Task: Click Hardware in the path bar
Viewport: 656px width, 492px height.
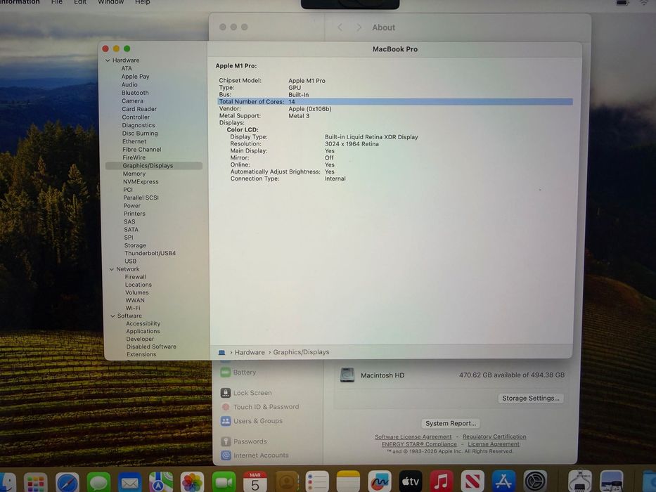Action: (250, 352)
